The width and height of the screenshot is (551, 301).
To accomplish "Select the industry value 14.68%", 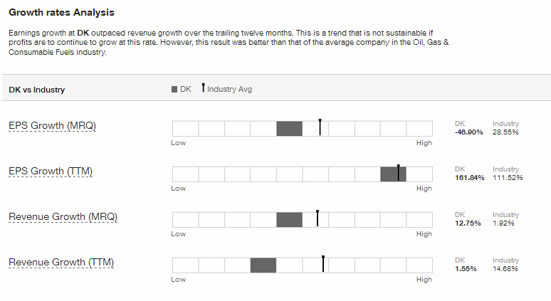I will coord(505,269).
